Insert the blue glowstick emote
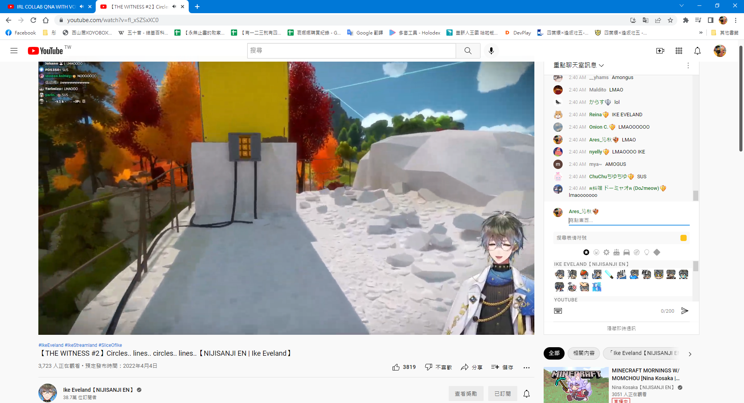This screenshot has width=744, height=403. [x=609, y=274]
